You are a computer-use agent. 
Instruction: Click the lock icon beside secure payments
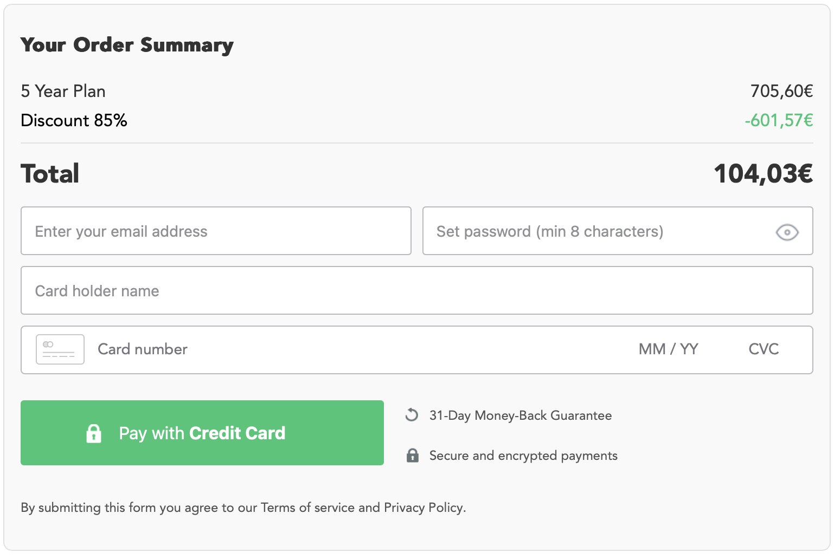[413, 456]
